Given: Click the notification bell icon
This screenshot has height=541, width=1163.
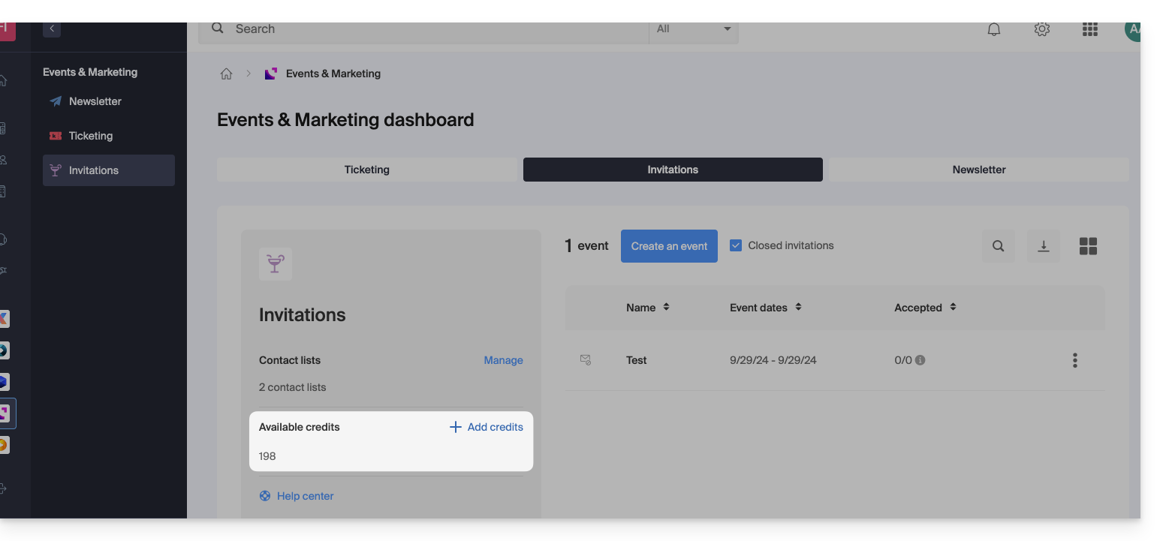Looking at the screenshot, I should pos(993,29).
